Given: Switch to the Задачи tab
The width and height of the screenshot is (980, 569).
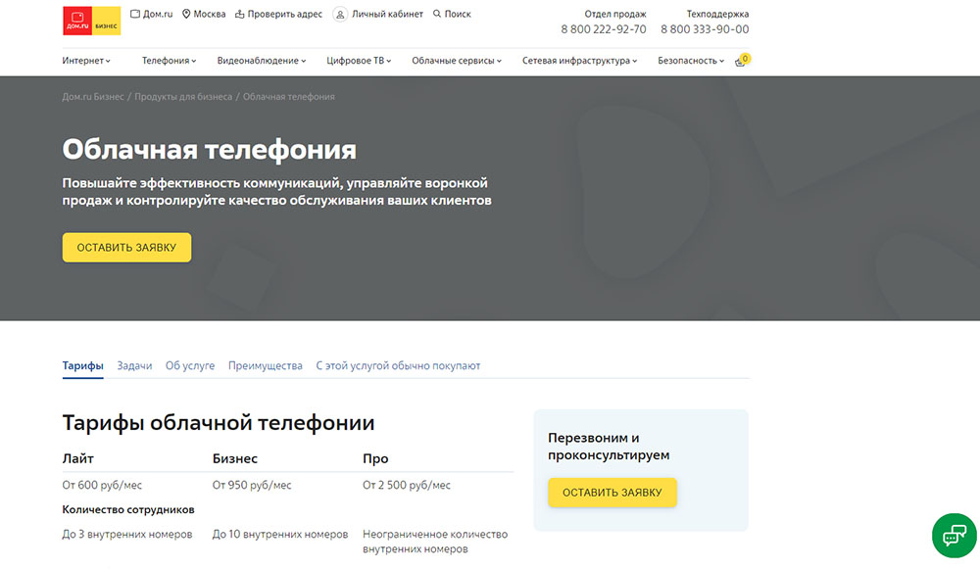Looking at the screenshot, I should pos(134,366).
